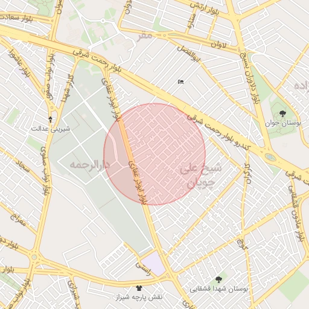This screenshot has height=309, width=309.
Task: Select the شیرینی عدالت place label
Action: pyautogui.click(x=51, y=129)
